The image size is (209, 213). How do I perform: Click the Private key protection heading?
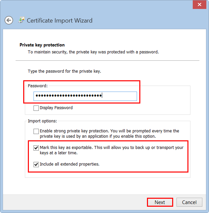42,45
